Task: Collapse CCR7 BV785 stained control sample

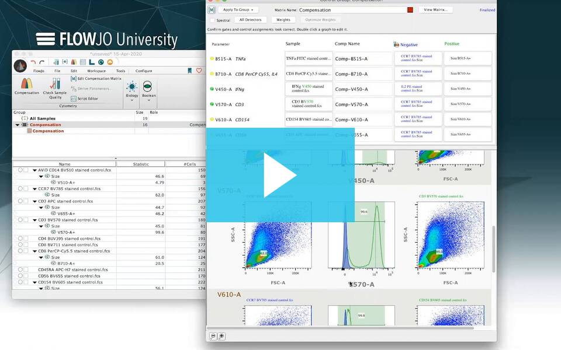Action: tap(34, 189)
